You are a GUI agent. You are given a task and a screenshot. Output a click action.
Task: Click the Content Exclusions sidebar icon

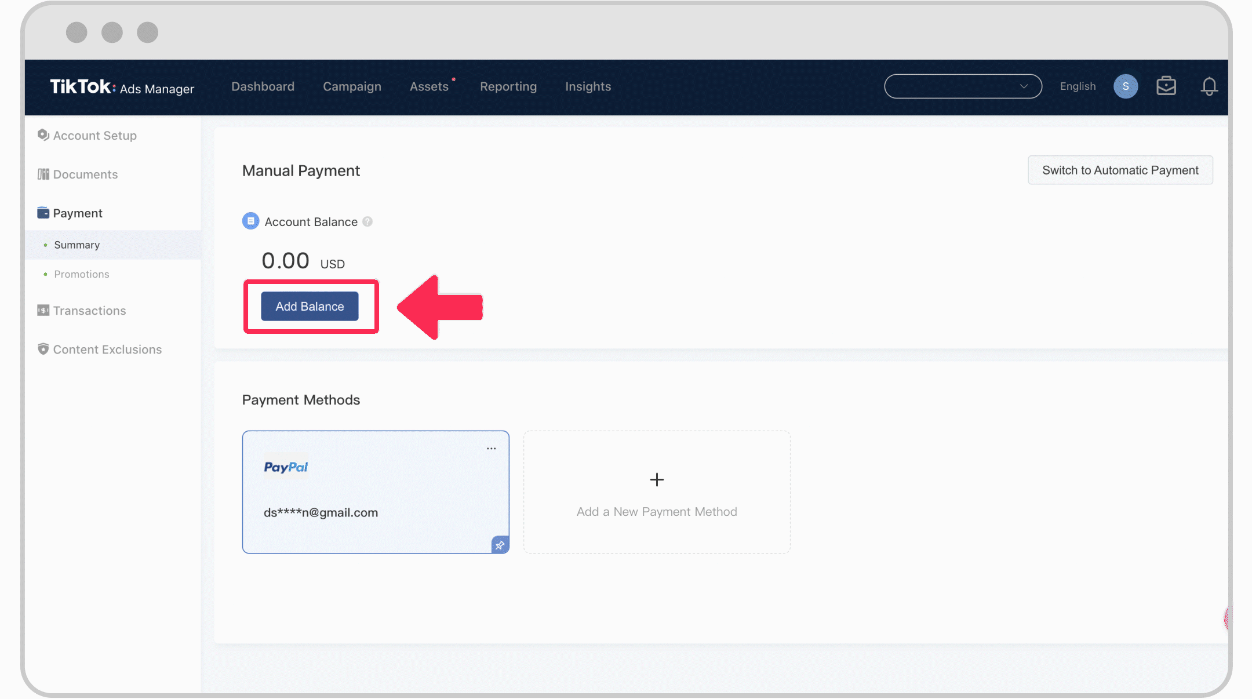(44, 349)
